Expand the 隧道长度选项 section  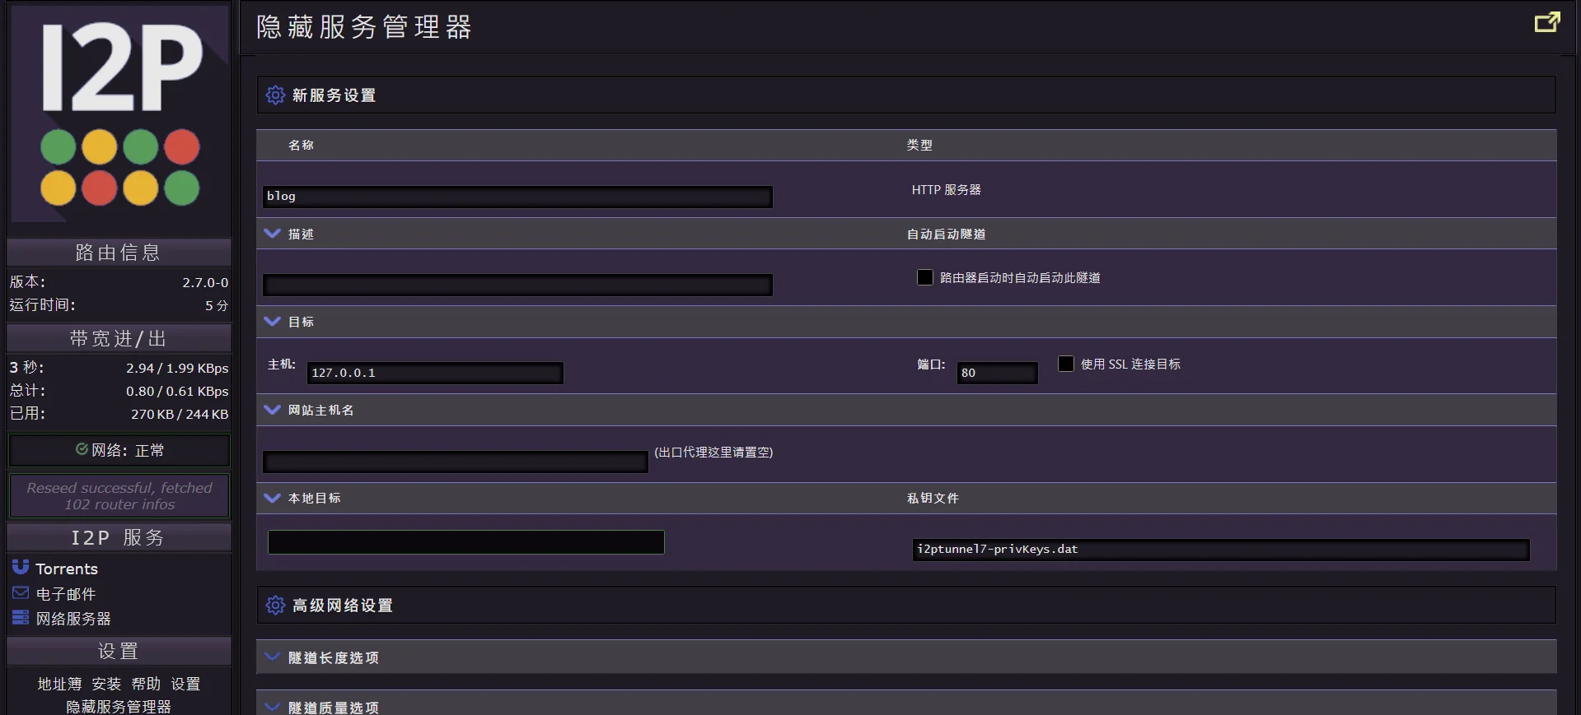click(273, 657)
